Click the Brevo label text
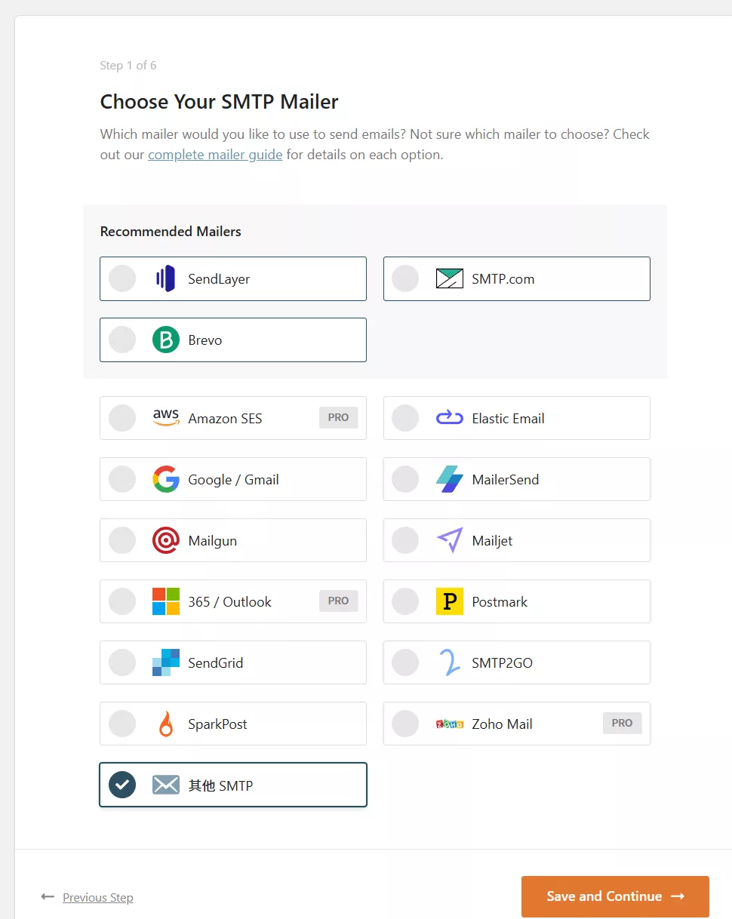This screenshot has width=732, height=919. [205, 340]
